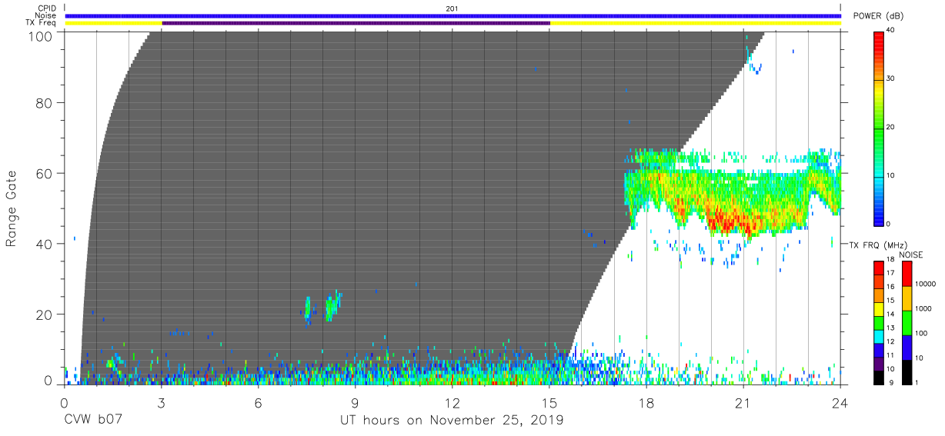Pick the orange swatch on the NOISE legend
The image size is (945, 436).
point(907,298)
